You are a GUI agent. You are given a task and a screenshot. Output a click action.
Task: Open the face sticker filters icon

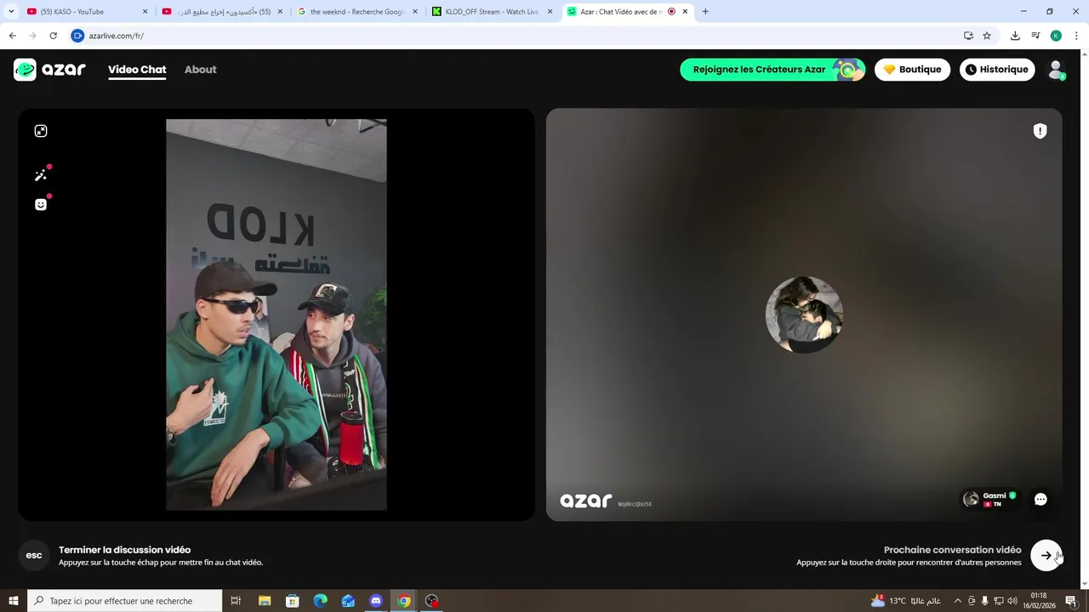coord(40,204)
